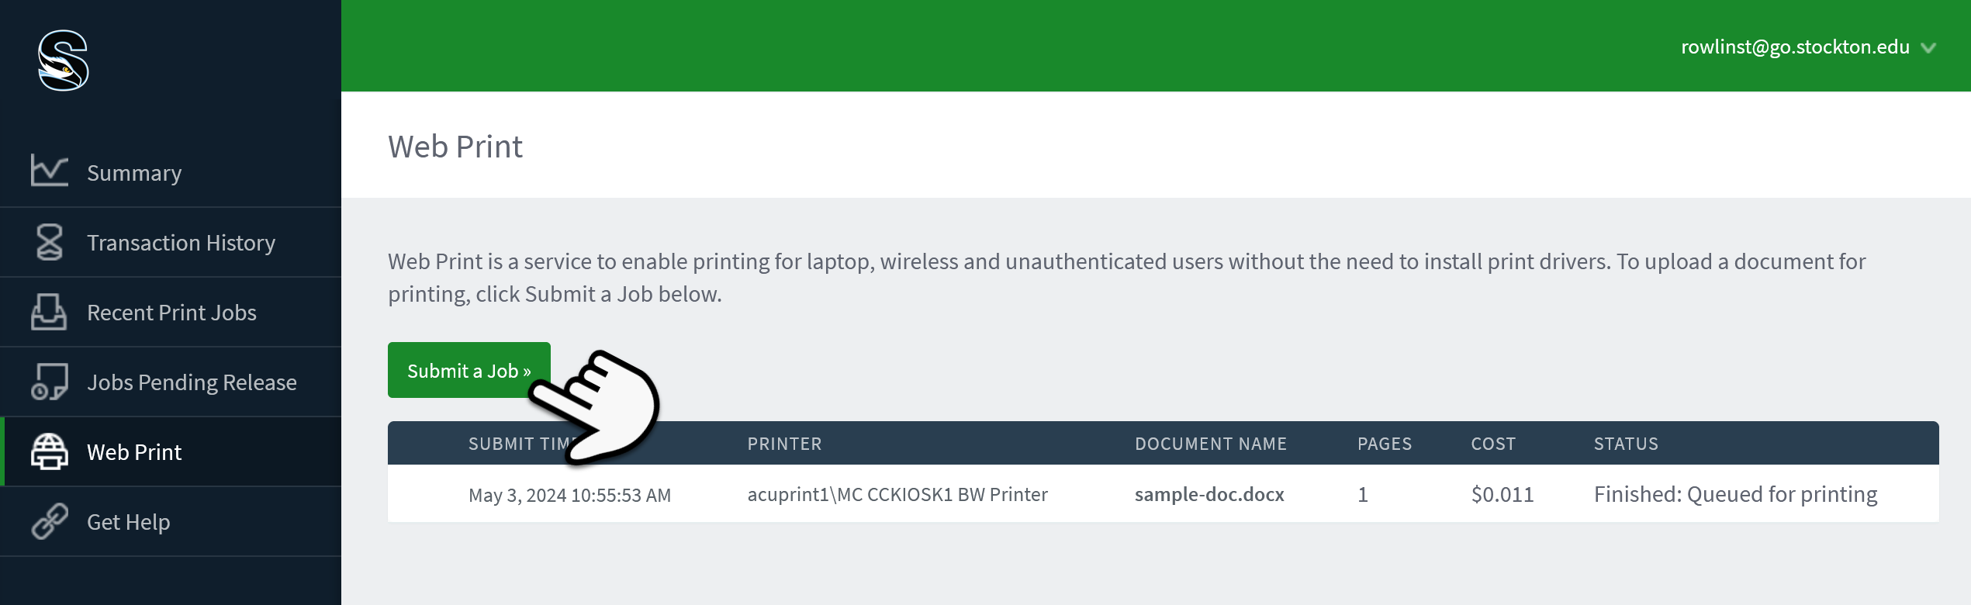This screenshot has height=605, width=1971.
Task: Click the Jobs Pending Release icon
Action: [x=49, y=382]
